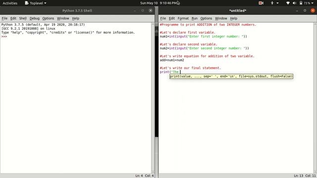Open Format menu in untitled editor
Viewport: 317px width, 178px height.
click(183, 18)
